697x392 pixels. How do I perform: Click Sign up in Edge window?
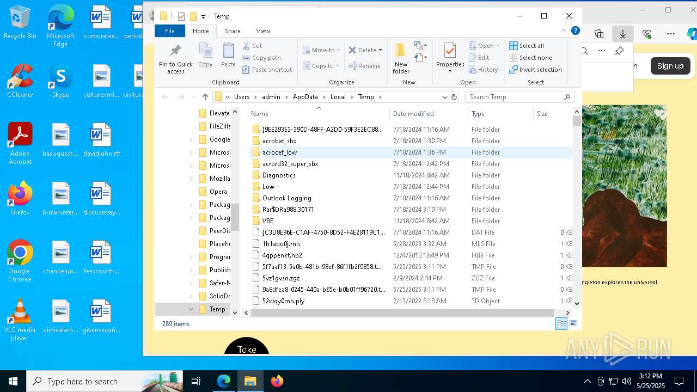670,66
